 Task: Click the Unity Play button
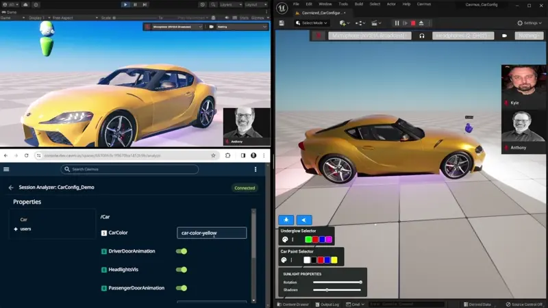(x=125, y=5)
